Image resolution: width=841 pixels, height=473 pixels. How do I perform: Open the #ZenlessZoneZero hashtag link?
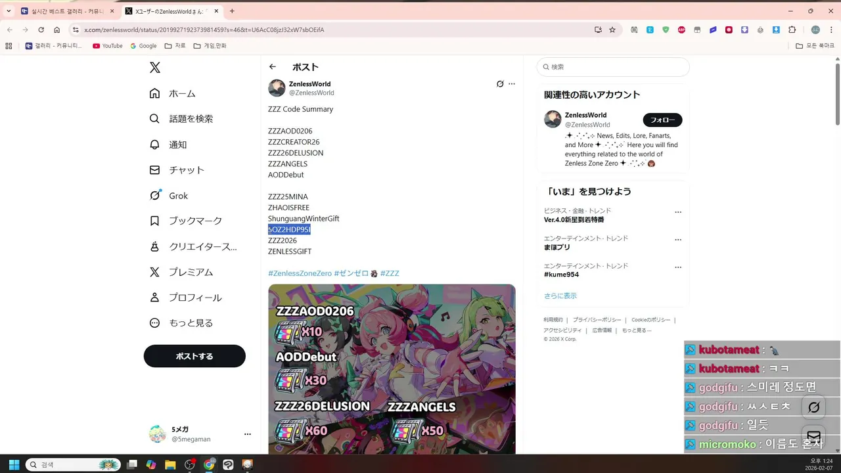[300, 273]
